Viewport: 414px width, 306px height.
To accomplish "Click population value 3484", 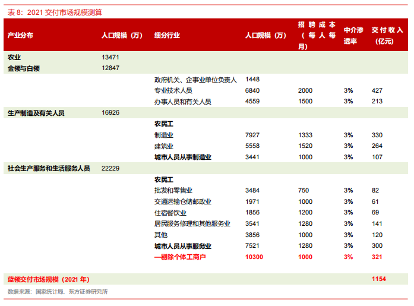I will click(252, 190).
